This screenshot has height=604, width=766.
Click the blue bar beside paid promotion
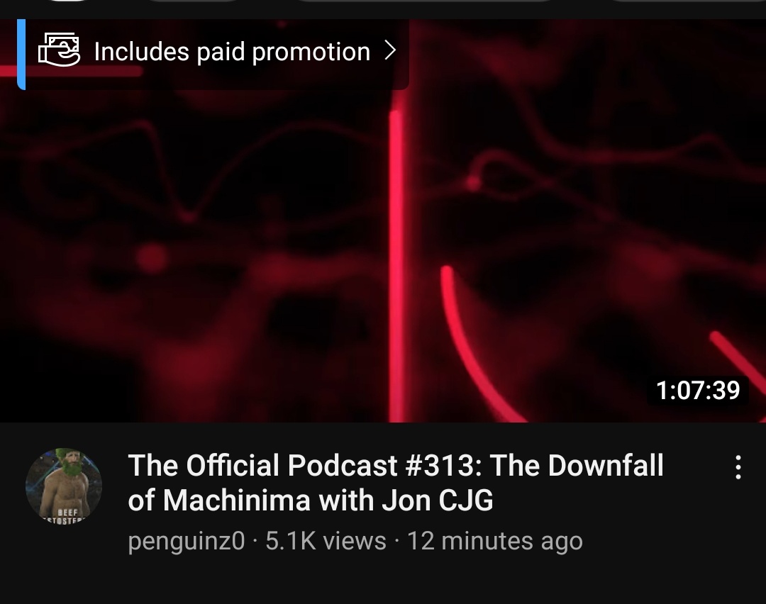pos(21,54)
